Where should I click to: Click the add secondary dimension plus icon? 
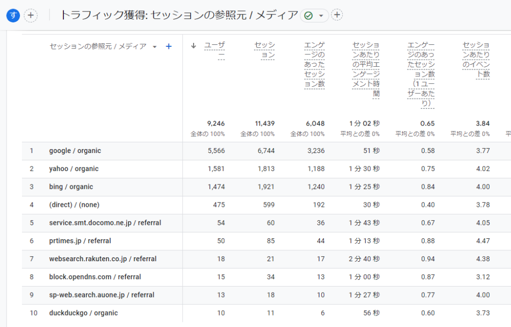169,46
